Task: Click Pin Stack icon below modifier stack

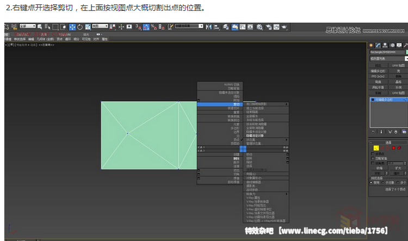Action: [x=373, y=132]
